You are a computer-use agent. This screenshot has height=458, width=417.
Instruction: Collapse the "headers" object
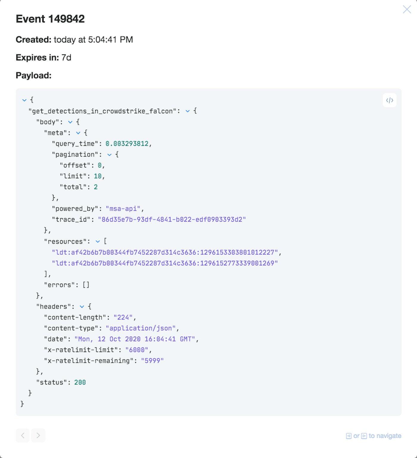(82, 307)
